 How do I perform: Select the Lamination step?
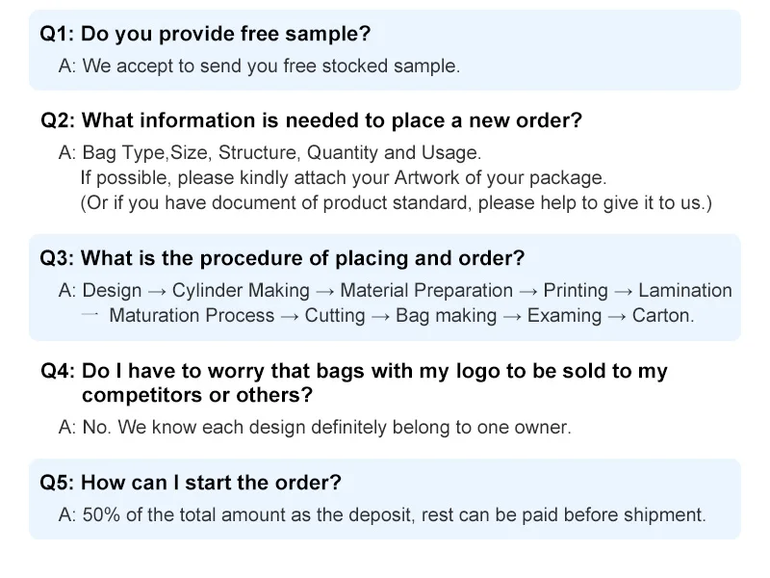[684, 290]
